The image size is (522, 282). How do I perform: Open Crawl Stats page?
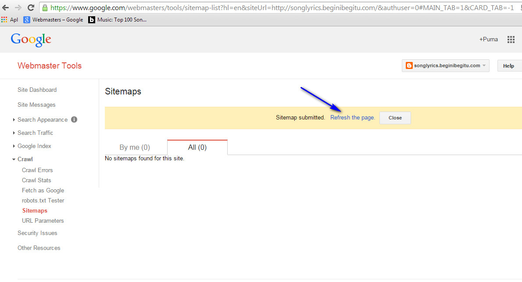[x=36, y=180]
